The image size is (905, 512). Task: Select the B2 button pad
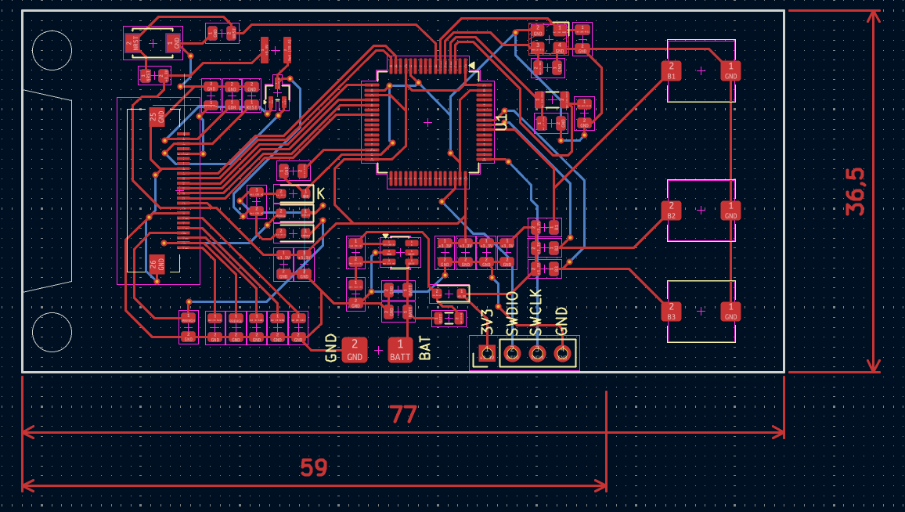671,210
